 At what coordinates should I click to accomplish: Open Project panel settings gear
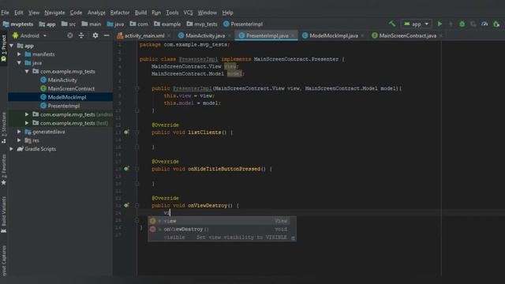tap(95, 35)
